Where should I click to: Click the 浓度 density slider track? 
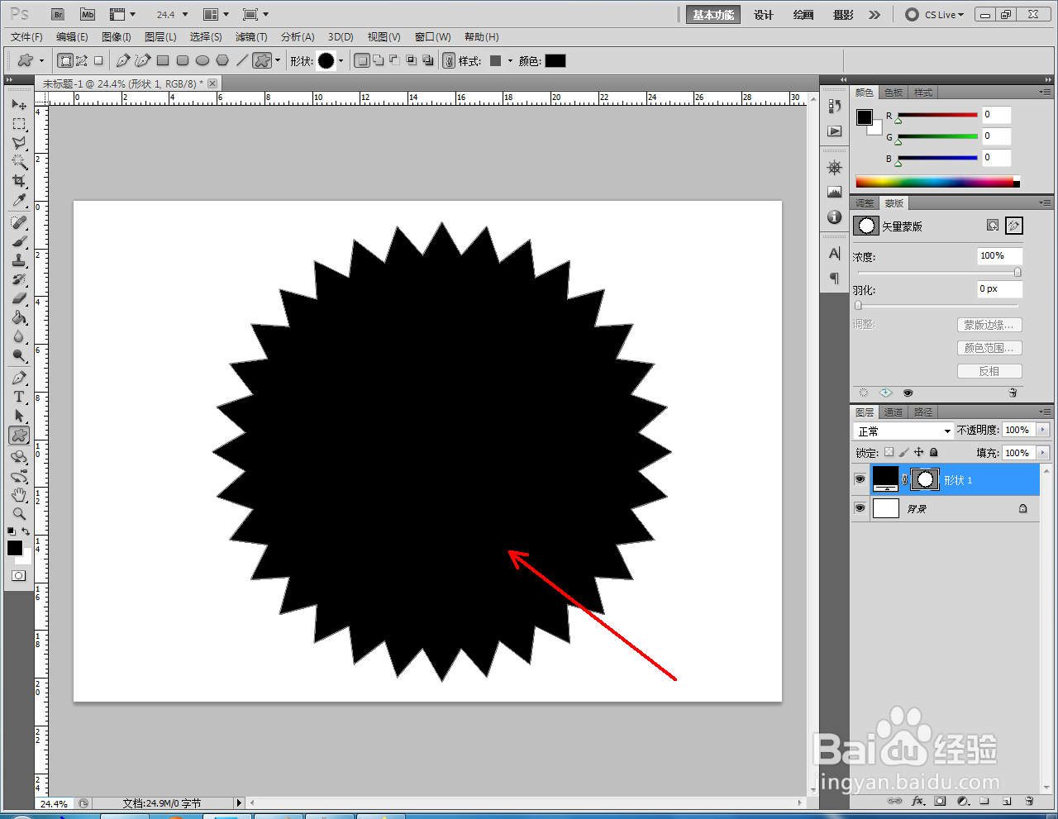(x=937, y=272)
